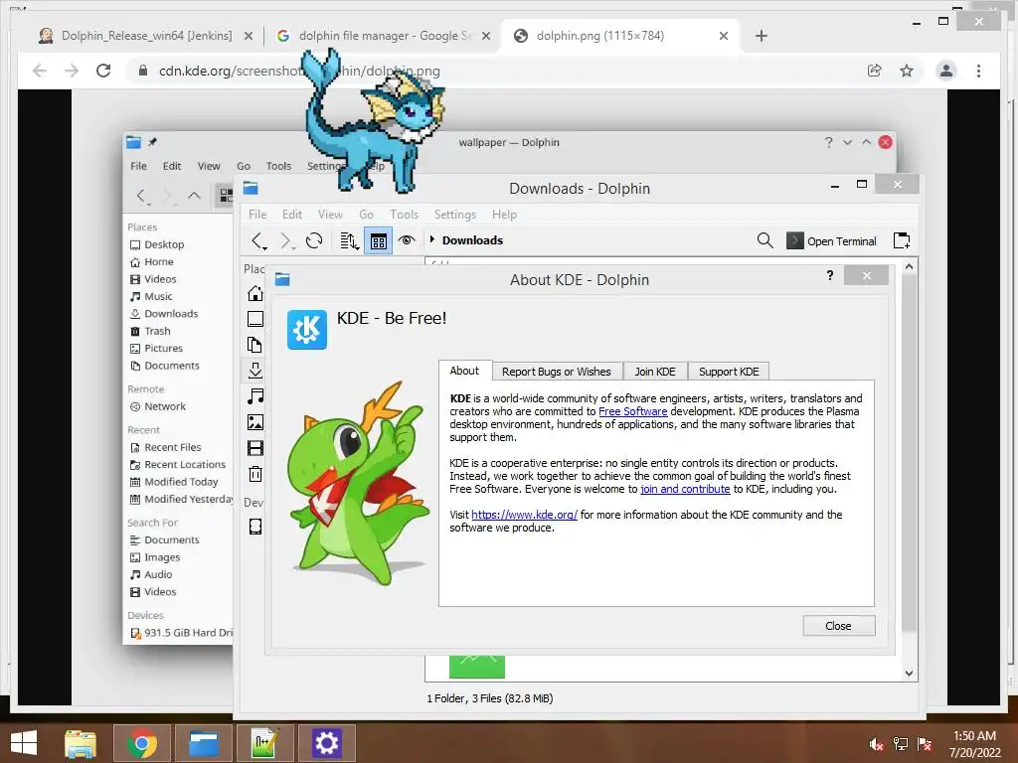Open the gear app on the taskbar
Screen dimensions: 1018x763
pos(326,743)
